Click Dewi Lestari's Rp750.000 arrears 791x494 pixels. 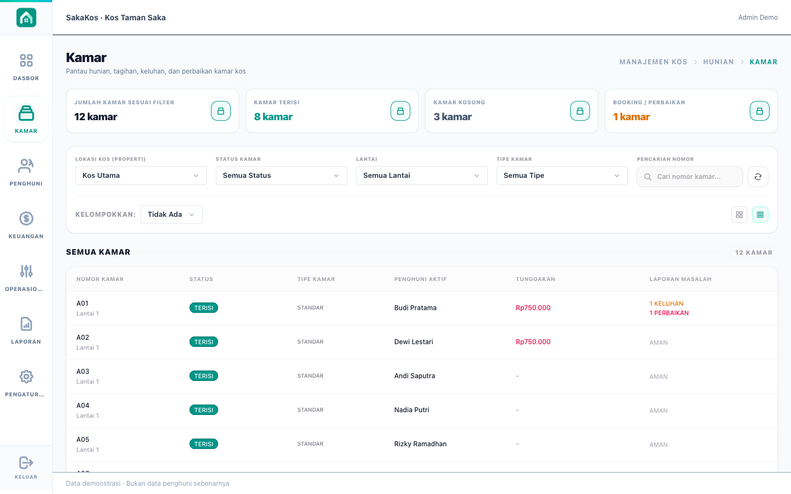click(533, 342)
